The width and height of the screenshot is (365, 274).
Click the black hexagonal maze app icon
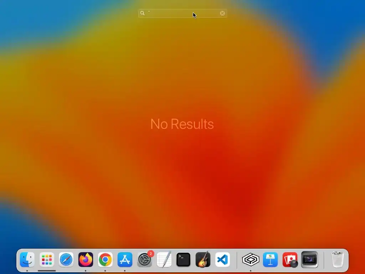click(251, 259)
